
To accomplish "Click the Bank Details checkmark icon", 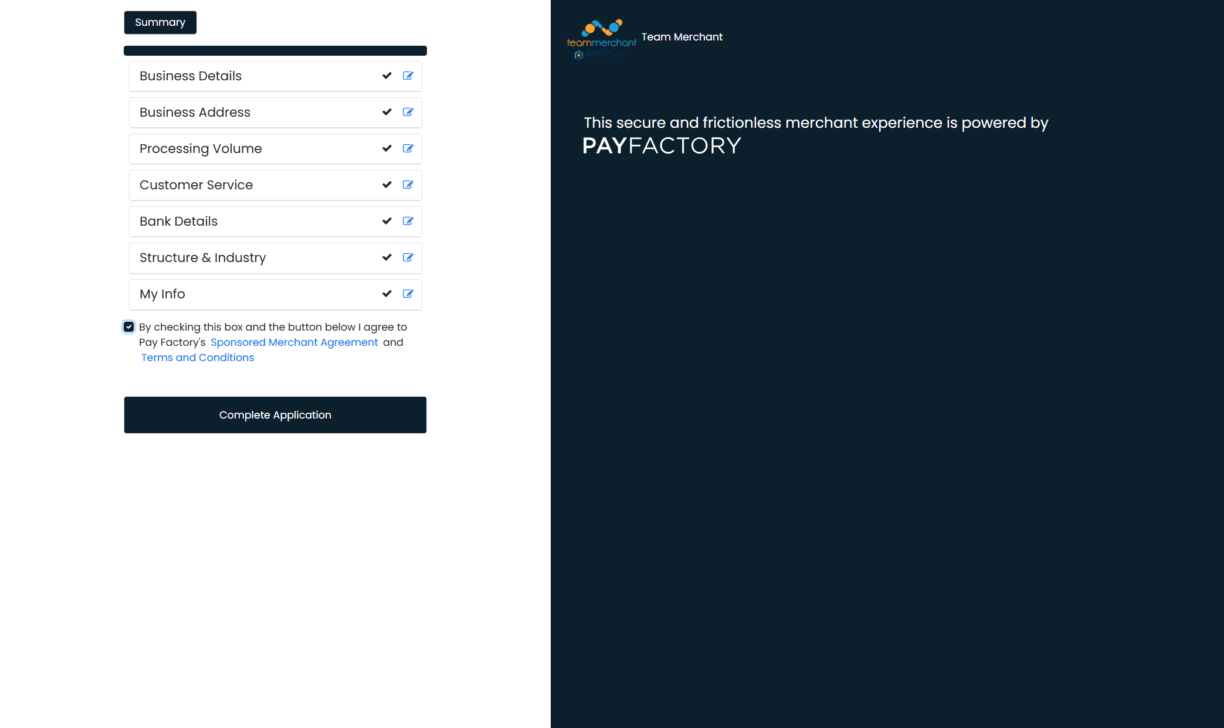I will point(387,221).
